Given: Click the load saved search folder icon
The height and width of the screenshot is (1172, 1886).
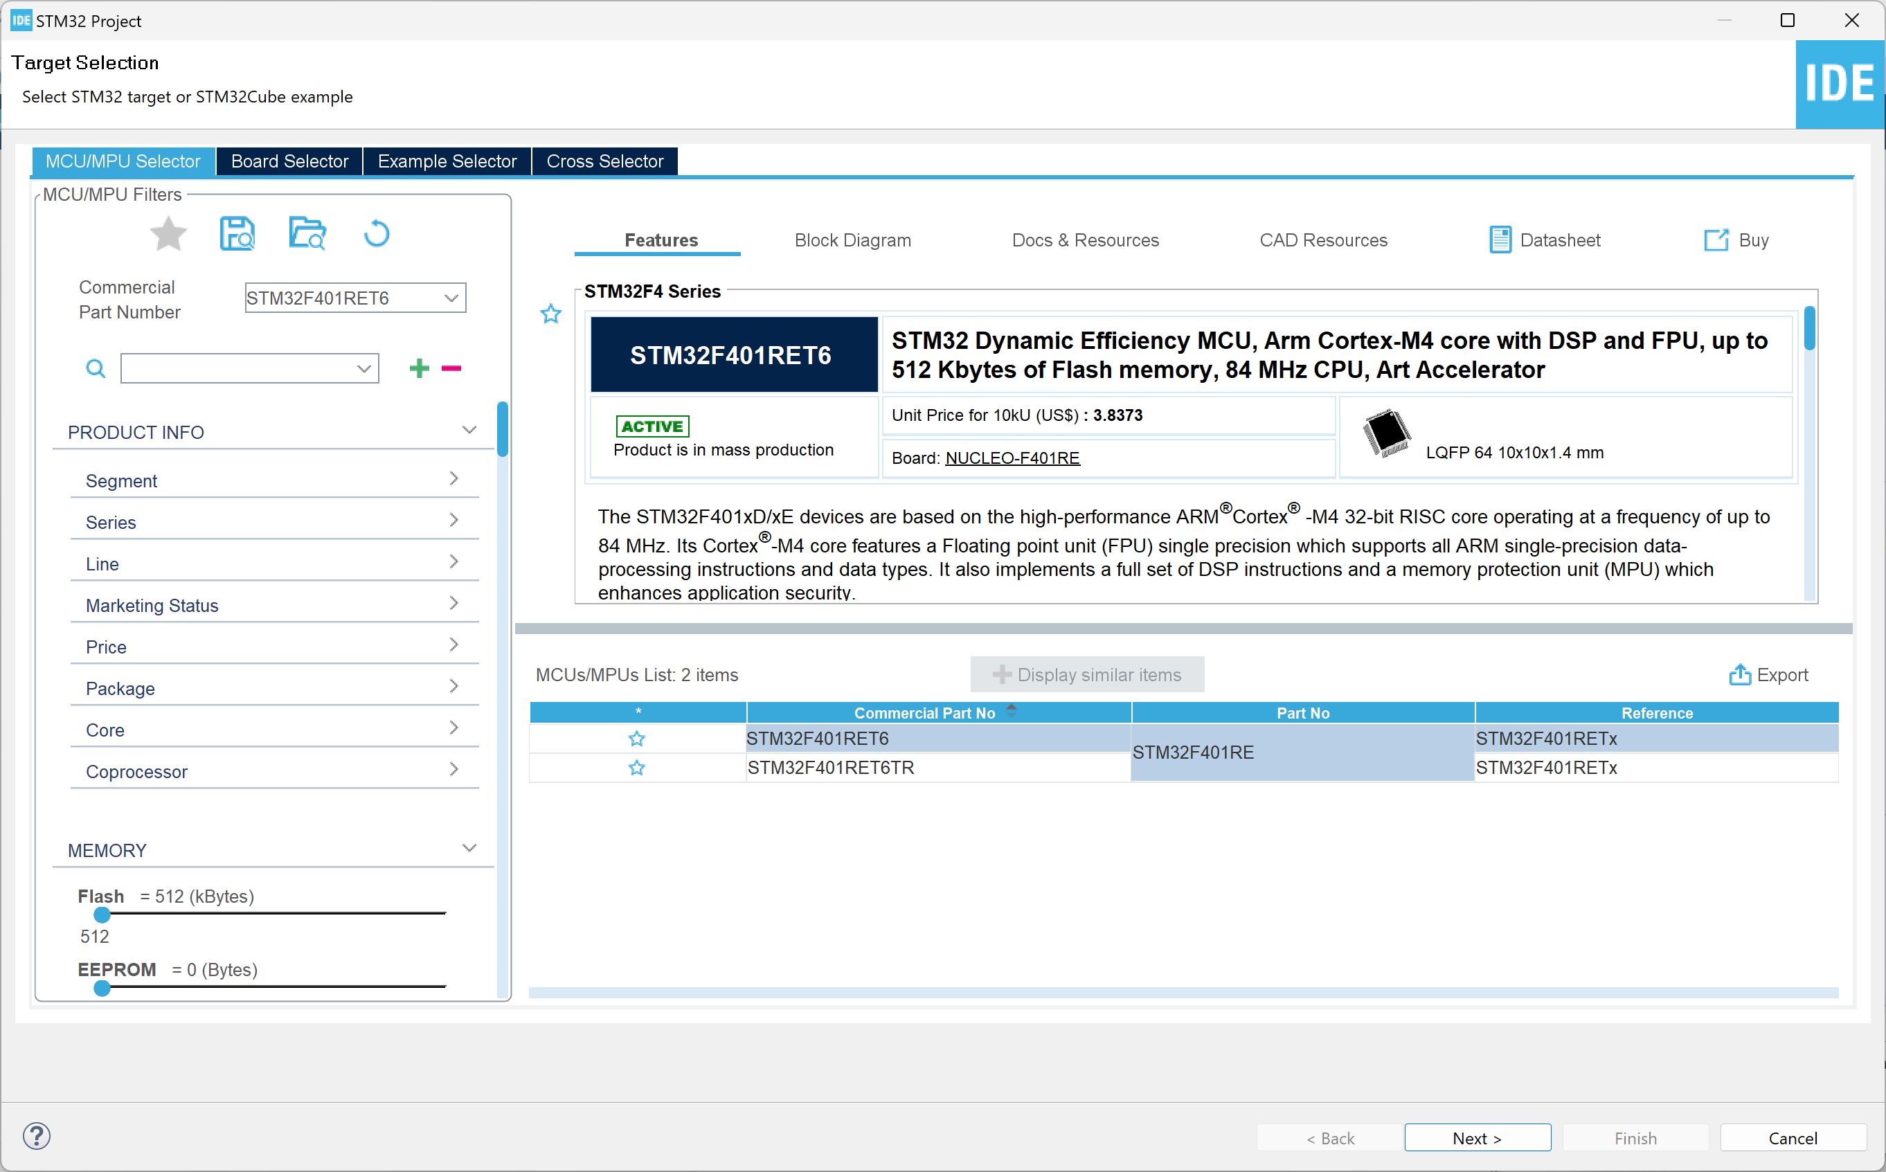Looking at the screenshot, I should (307, 234).
